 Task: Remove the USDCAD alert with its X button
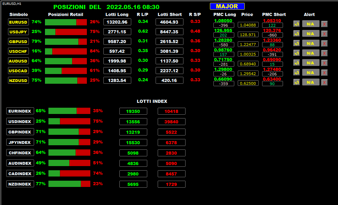(x=324, y=73)
